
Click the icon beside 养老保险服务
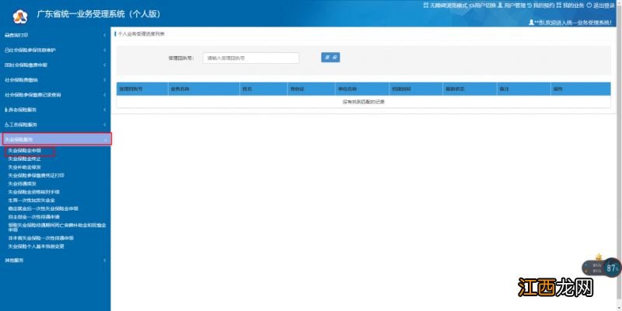tap(6, 110)
